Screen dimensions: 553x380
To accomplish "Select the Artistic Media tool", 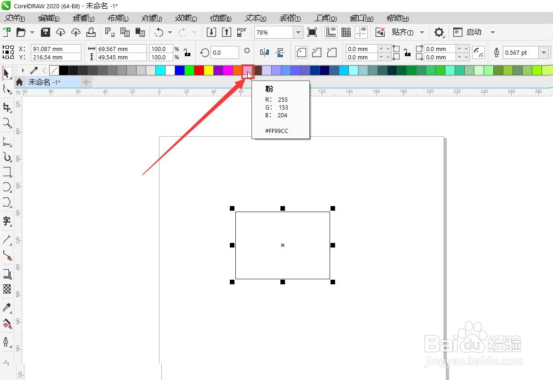I will coord(6,157).
